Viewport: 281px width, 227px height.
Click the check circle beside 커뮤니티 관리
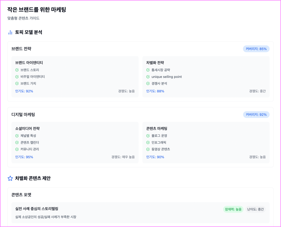tap(17, 149)
